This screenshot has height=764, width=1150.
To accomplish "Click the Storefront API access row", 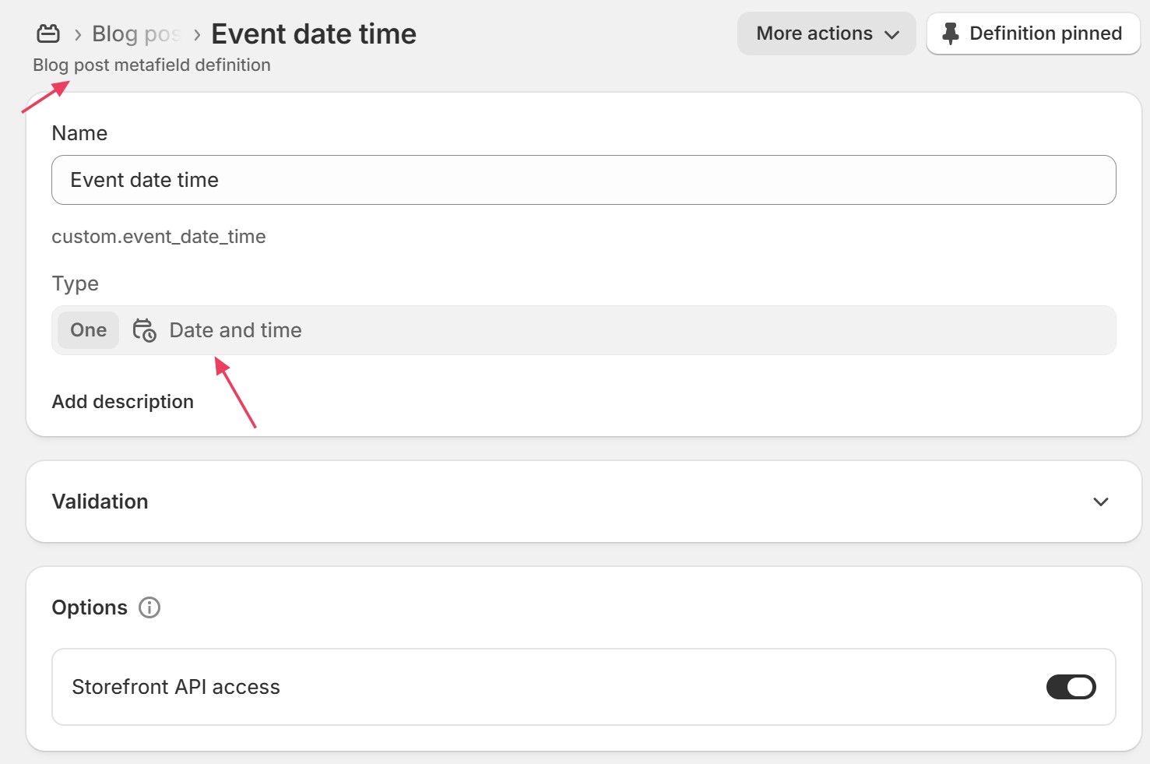I will pyautogui.click(x=583, y=687).
